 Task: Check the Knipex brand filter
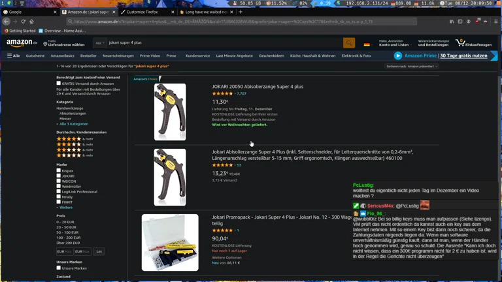[x=59, y=170]
